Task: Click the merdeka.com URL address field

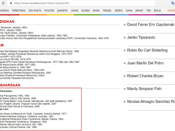Action: tap(81, 3)
